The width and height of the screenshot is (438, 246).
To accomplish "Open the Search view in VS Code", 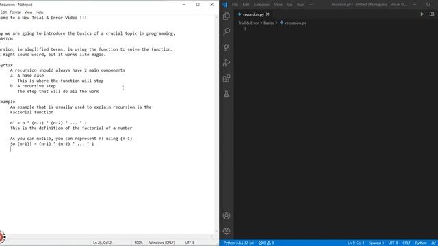I will (227, 31).
